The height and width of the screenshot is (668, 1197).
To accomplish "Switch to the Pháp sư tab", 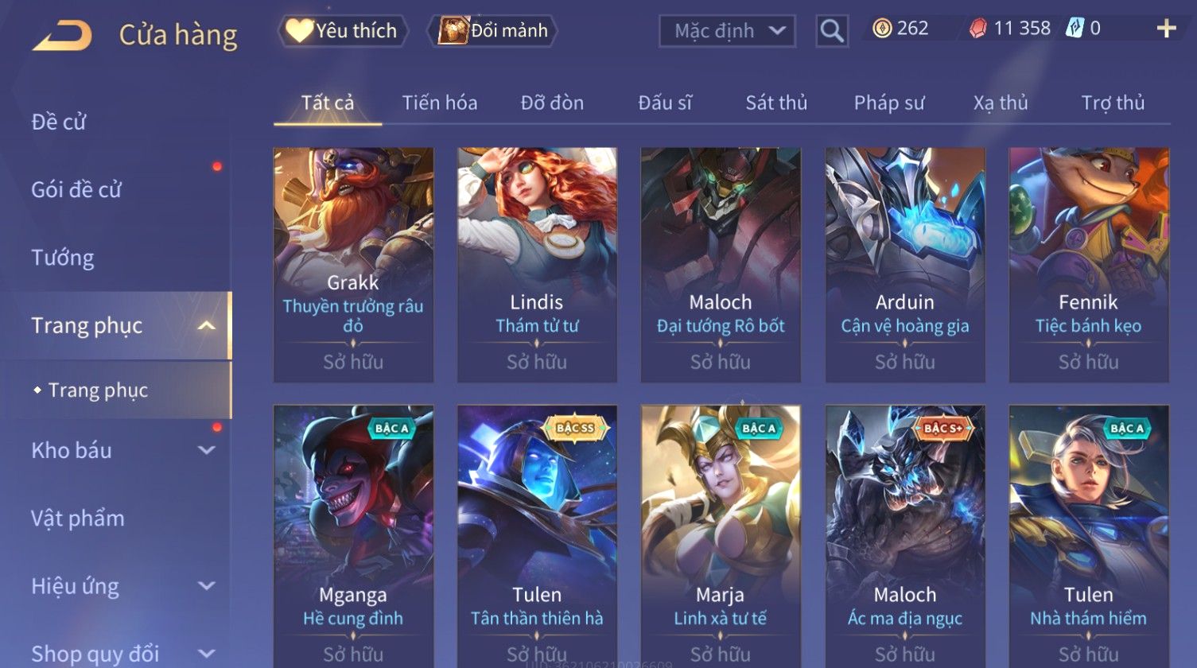I will pos(889,103).
